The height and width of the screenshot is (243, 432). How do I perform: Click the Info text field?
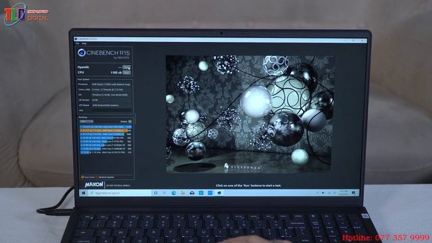coord(111,111)
